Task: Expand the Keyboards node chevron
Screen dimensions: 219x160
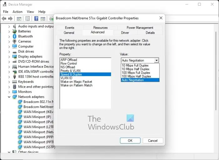Action: [9, 82]
